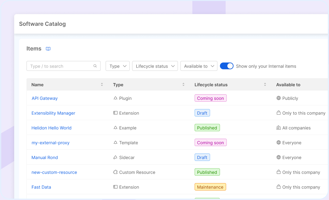Click Template icon in my-external-proxy row

(115, 143)
